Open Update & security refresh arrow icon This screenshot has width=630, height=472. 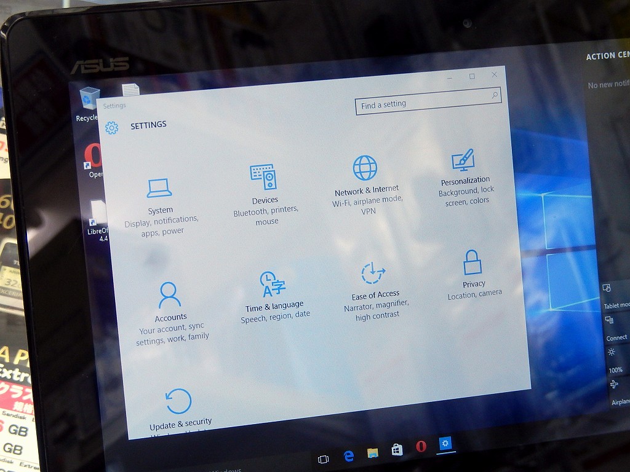coord(179,401)
